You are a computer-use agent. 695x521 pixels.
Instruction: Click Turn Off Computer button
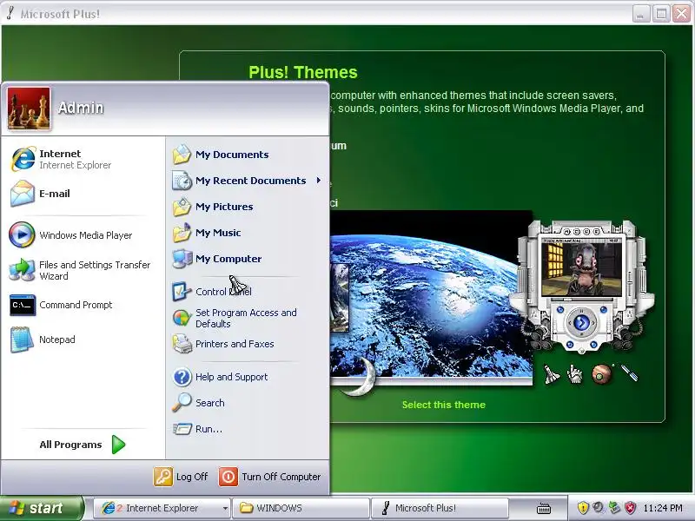pos(269,477)
